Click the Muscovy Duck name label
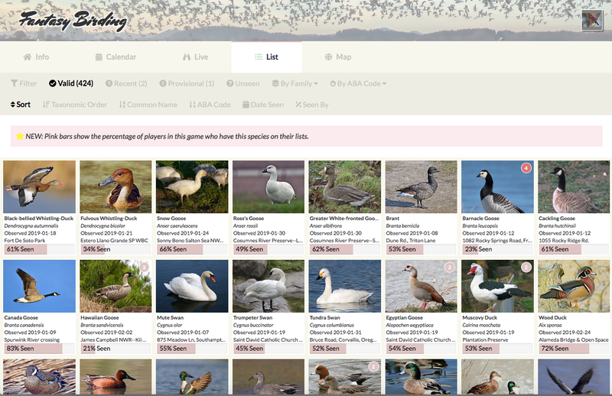 click(x=480, y=317)
